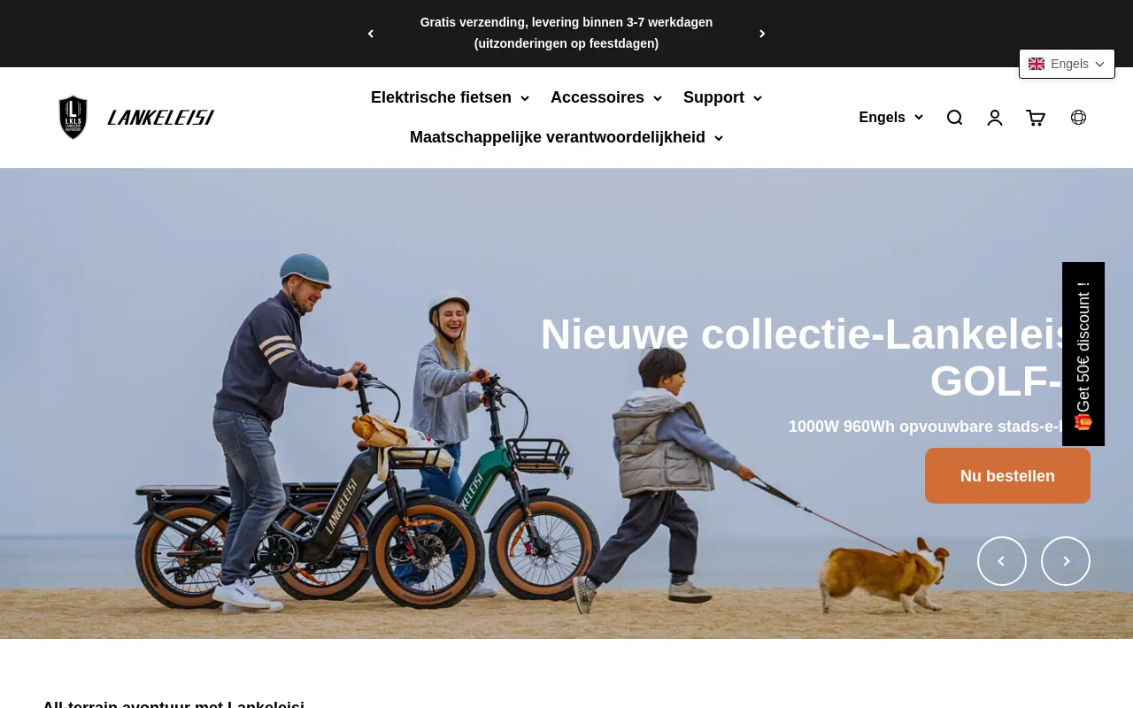Click the Nu bestellen button
The image size is (1133, 708).
click(x=1007, y=476)
